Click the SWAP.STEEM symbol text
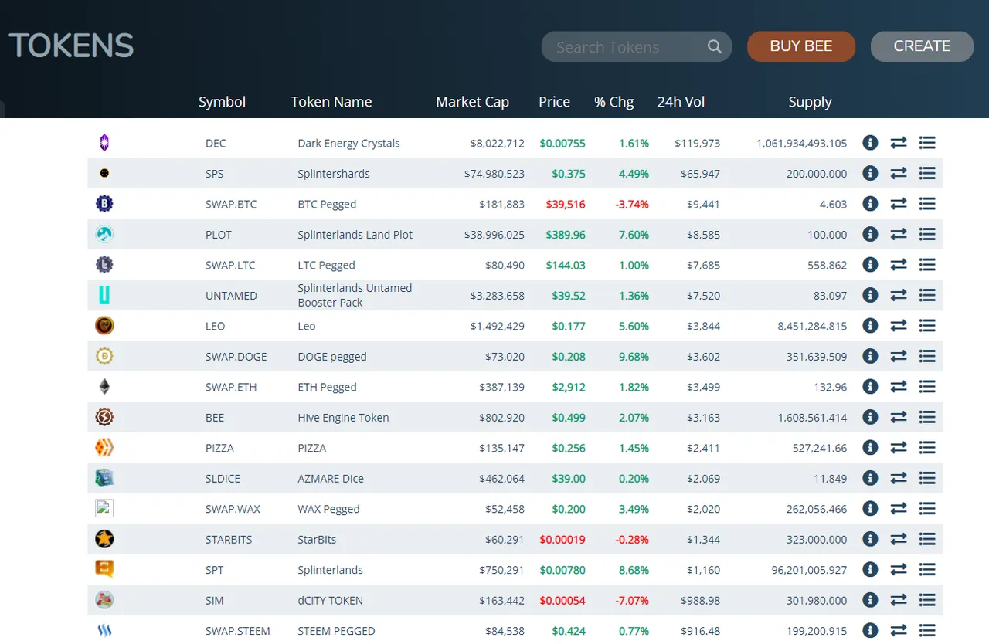 pos(238,631)
